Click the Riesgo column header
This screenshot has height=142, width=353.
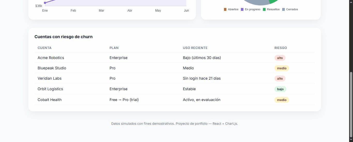click(281, 48)
